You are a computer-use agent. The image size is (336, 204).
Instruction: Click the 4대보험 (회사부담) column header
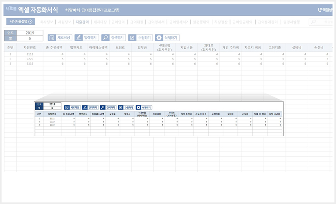165,48
